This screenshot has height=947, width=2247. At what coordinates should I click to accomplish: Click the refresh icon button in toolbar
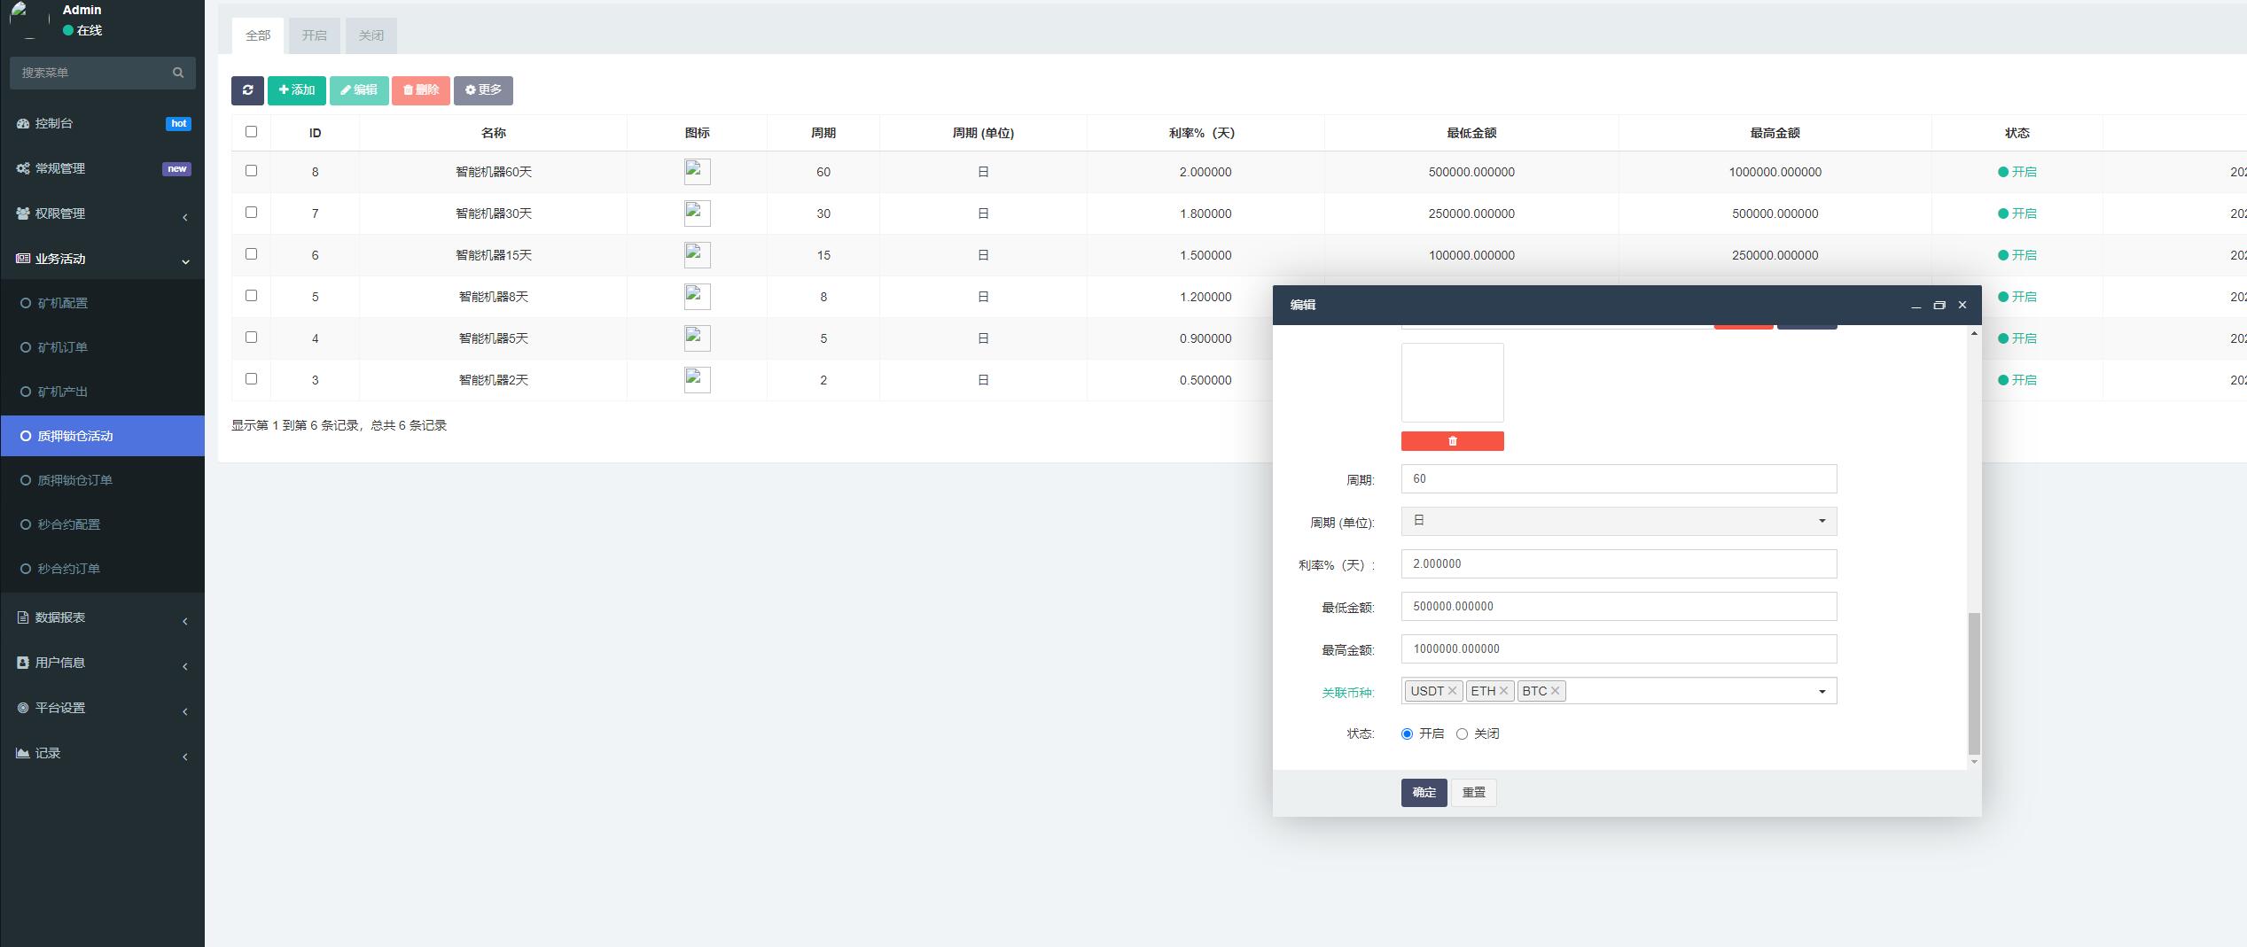point(247,90)
